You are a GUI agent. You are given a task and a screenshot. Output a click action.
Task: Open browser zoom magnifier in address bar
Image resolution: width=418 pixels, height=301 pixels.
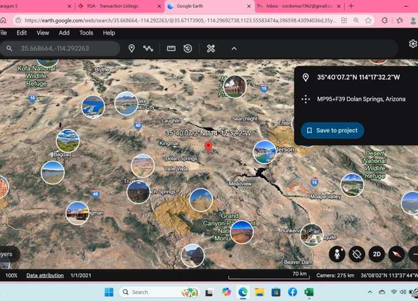point(356,20)
